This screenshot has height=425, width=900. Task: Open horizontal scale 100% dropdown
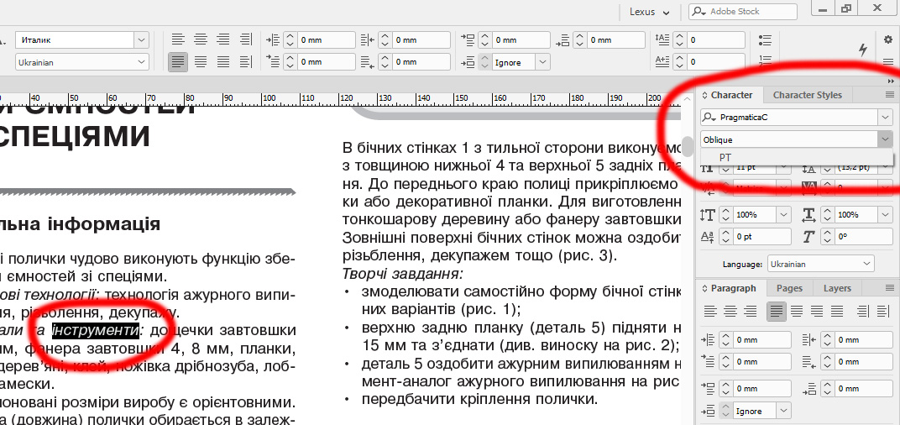(885, 214)
